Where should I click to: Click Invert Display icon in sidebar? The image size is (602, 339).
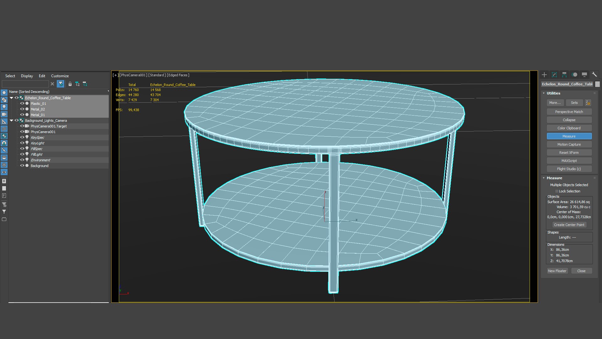[4, 196]
